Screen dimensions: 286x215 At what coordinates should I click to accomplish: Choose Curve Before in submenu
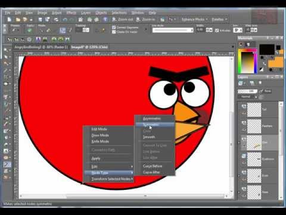point(154,166)
